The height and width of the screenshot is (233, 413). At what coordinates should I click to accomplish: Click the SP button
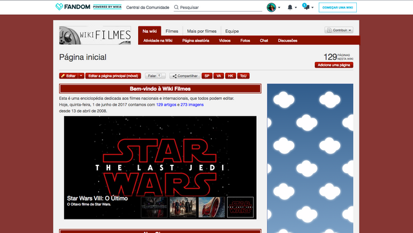click(207, 76)
